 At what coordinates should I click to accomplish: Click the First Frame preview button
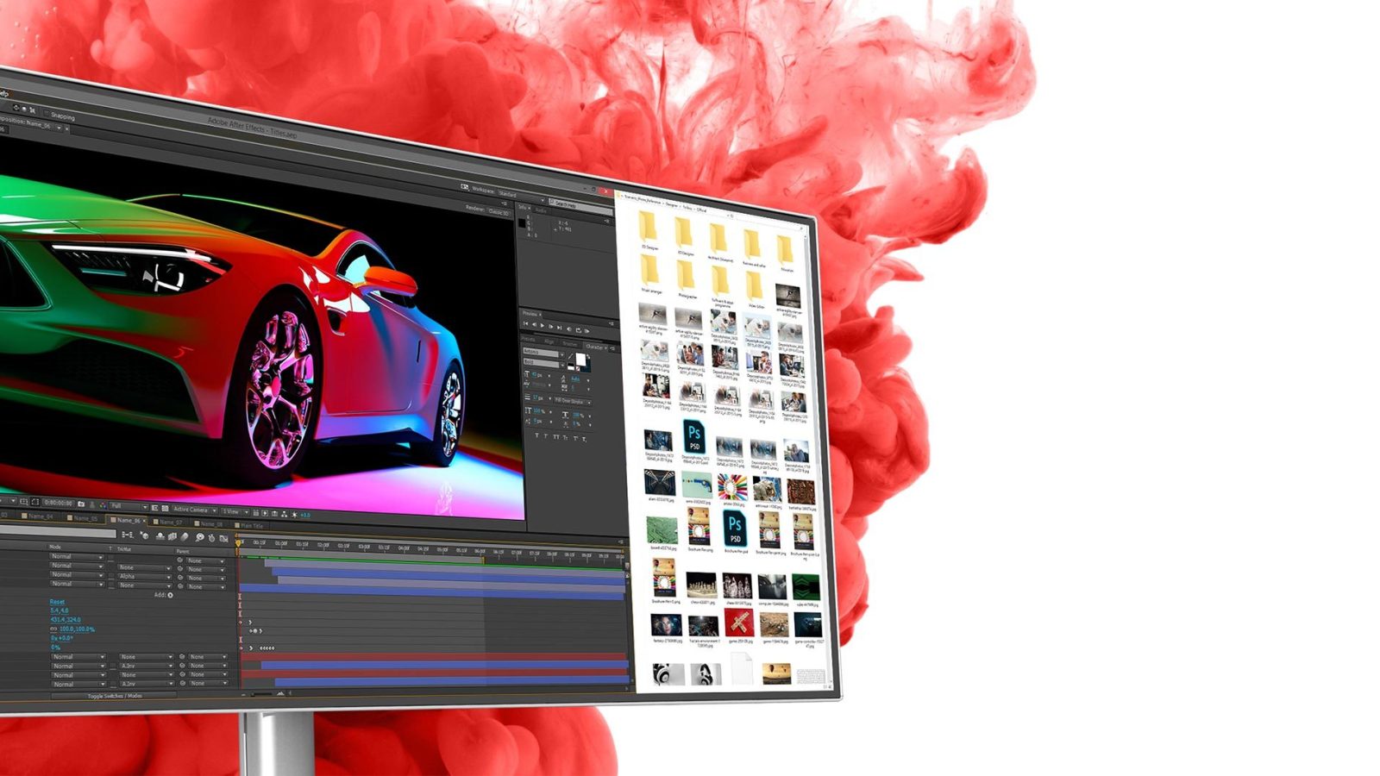(x=526, y=325)
